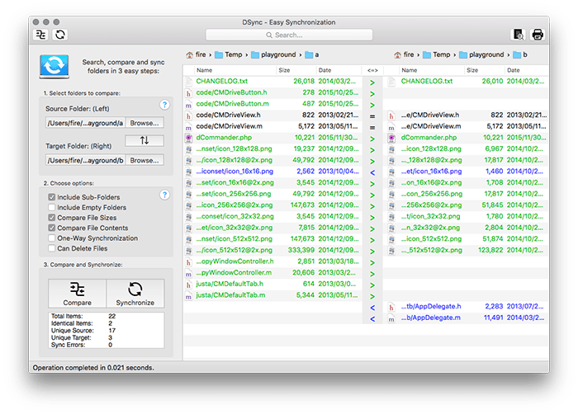This screenshot has height=414, width=578.
Task: Click the file icon of code/CMDriveButton.h
Action: [189, 93]
